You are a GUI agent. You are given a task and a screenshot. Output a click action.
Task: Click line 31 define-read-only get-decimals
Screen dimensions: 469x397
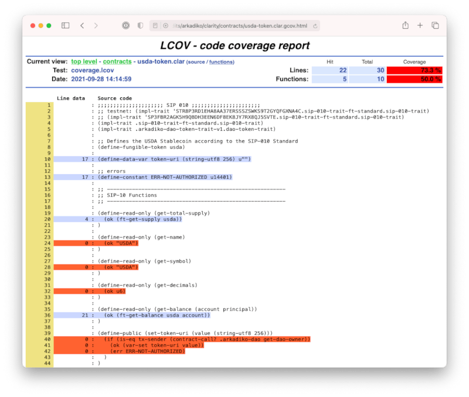pyautogui.click(x=148, y=285)
